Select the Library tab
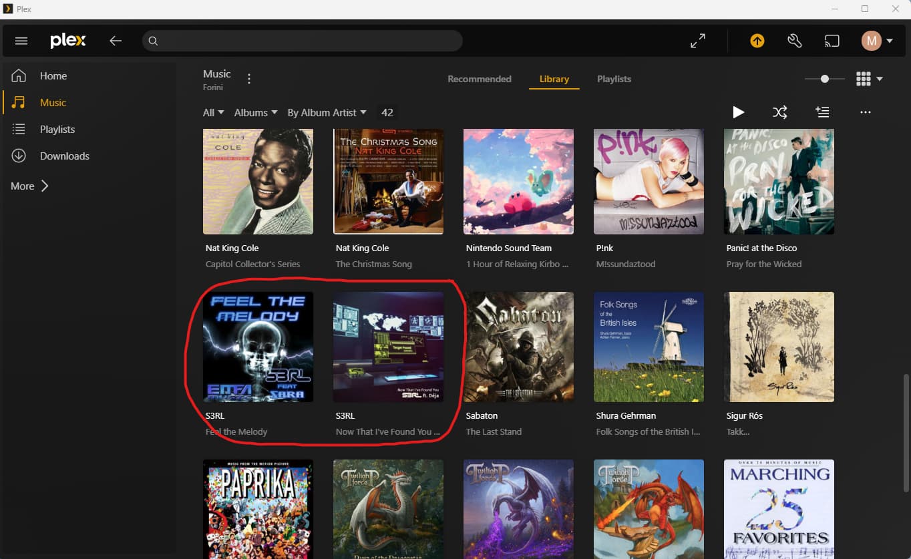The image size is (911, 559). coord(554,79)
